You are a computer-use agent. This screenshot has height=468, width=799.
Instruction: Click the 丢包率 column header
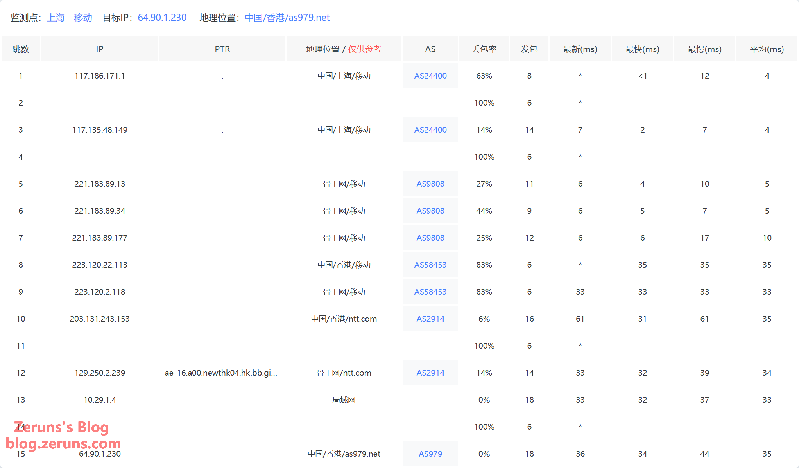pyautogui.click(x=484, y=49)
